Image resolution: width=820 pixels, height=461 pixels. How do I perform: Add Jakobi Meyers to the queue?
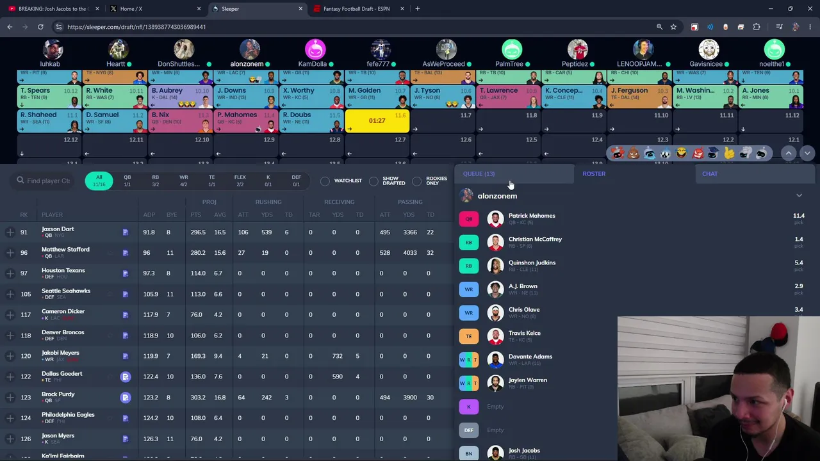tap(10, 356)
